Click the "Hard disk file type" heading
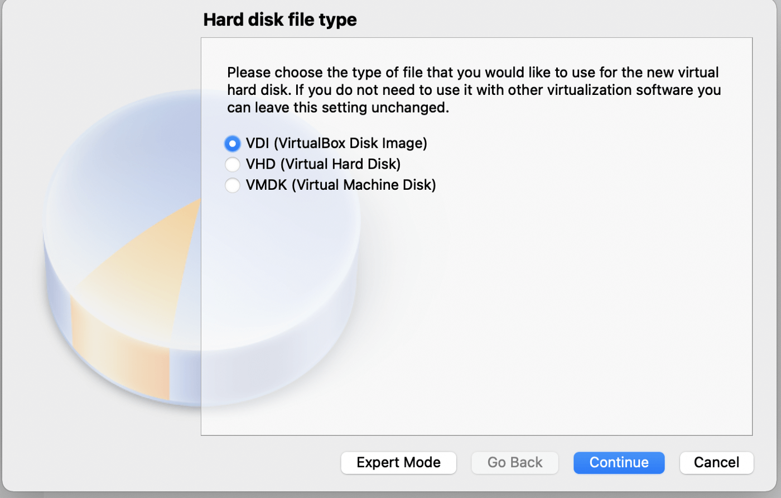This screenshot has height=498, width=781. point(280,20)
